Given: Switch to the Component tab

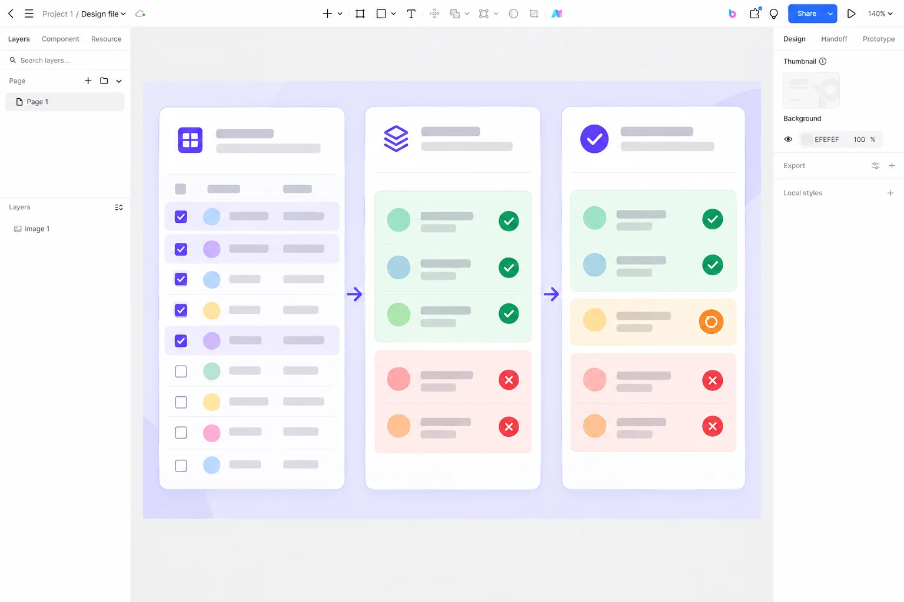Looking at the screenshot, I should [x=61, y=39].
